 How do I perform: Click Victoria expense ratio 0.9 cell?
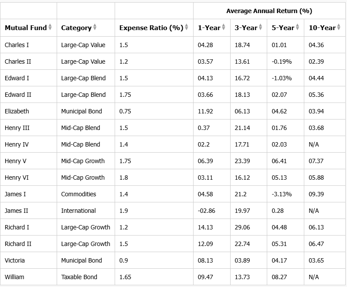click(123, 260)
